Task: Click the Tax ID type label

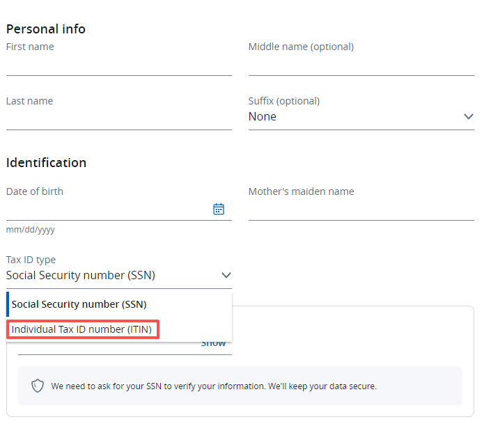Action: 31,260
